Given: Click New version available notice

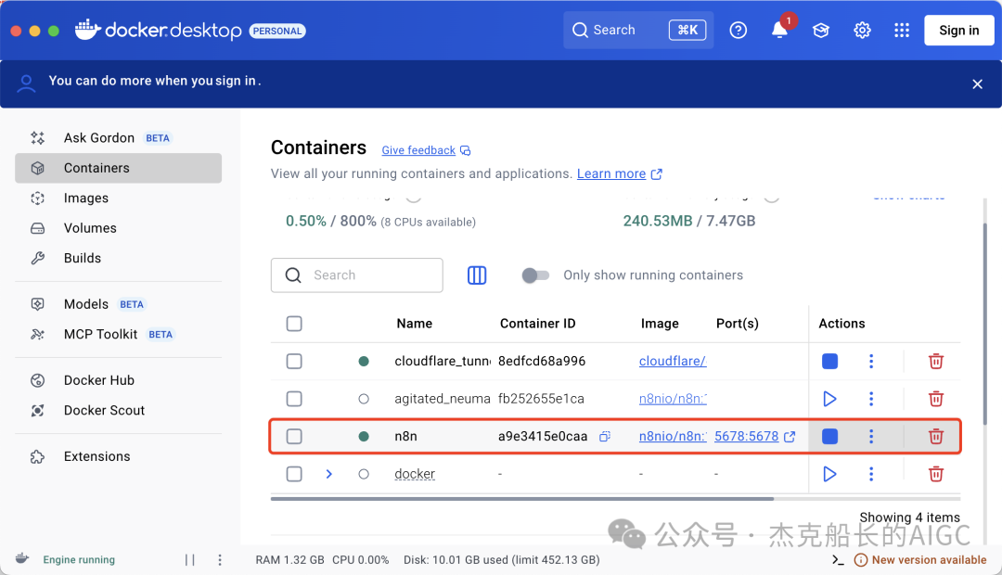Looking at the screenshot, I should click(x=921, y=560).
